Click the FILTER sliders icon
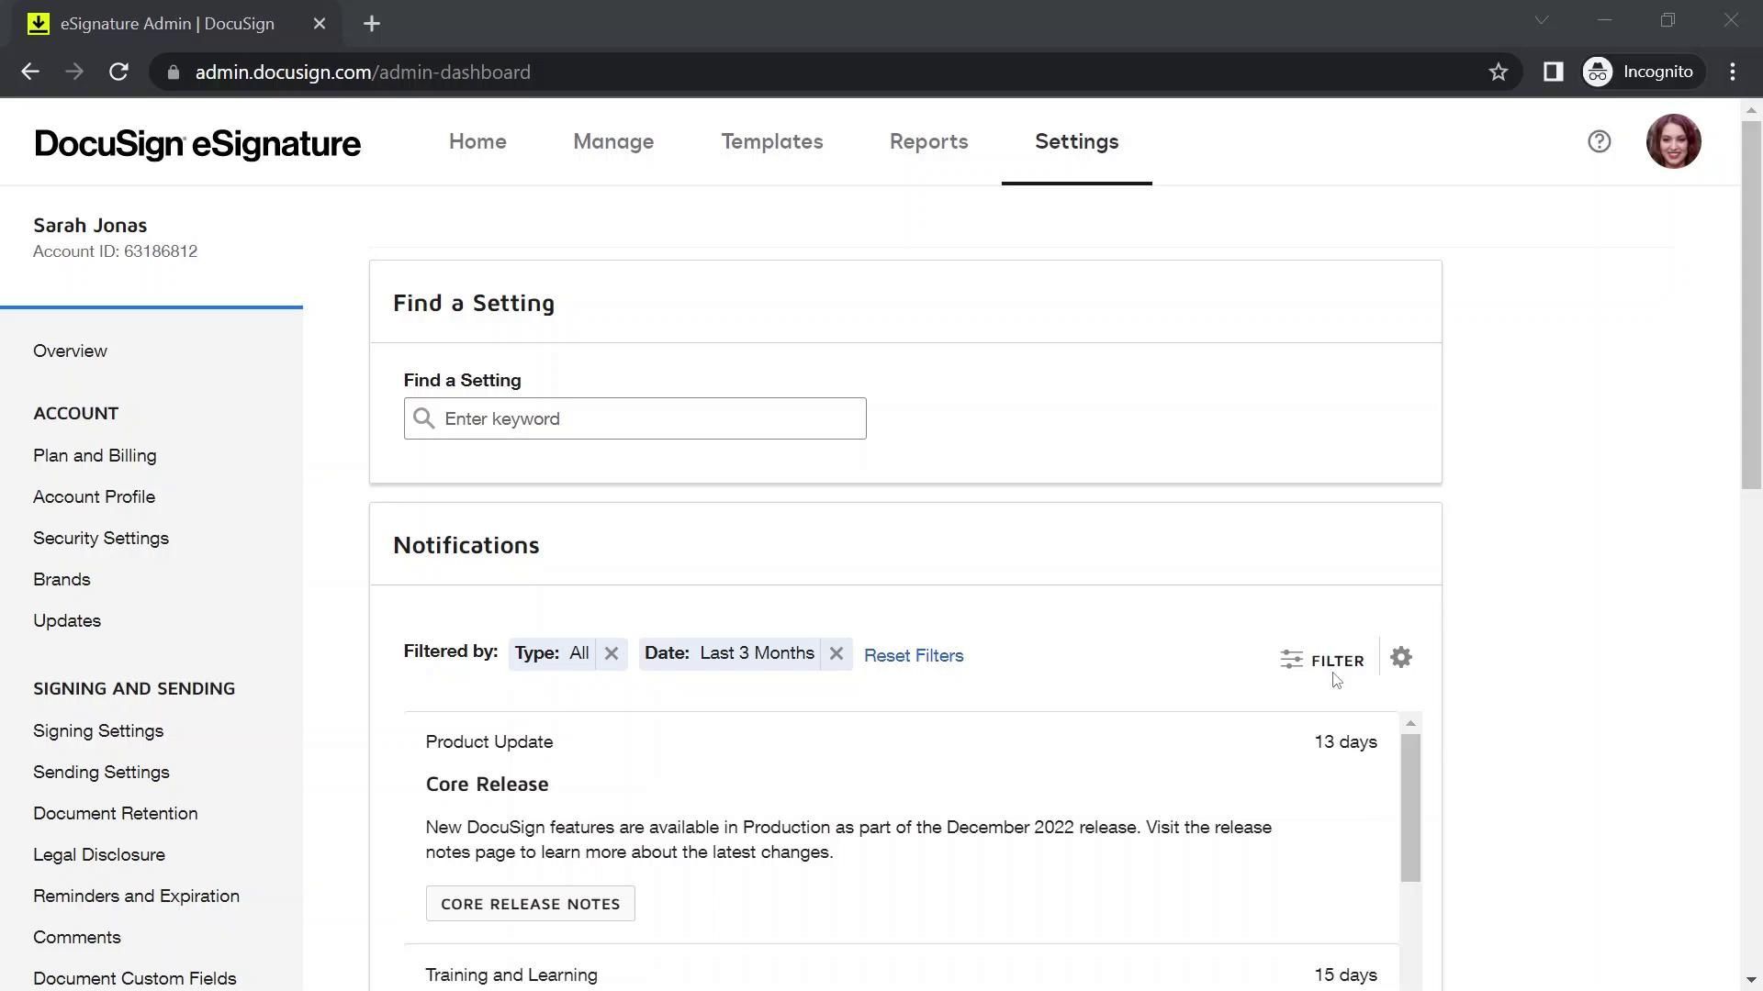 click(x=1291, y=660)
